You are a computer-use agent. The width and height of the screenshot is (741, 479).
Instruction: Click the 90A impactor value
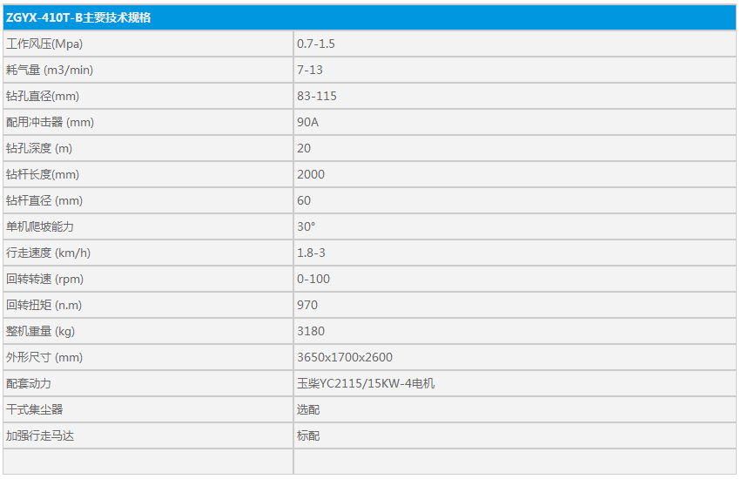click(307, 122)
